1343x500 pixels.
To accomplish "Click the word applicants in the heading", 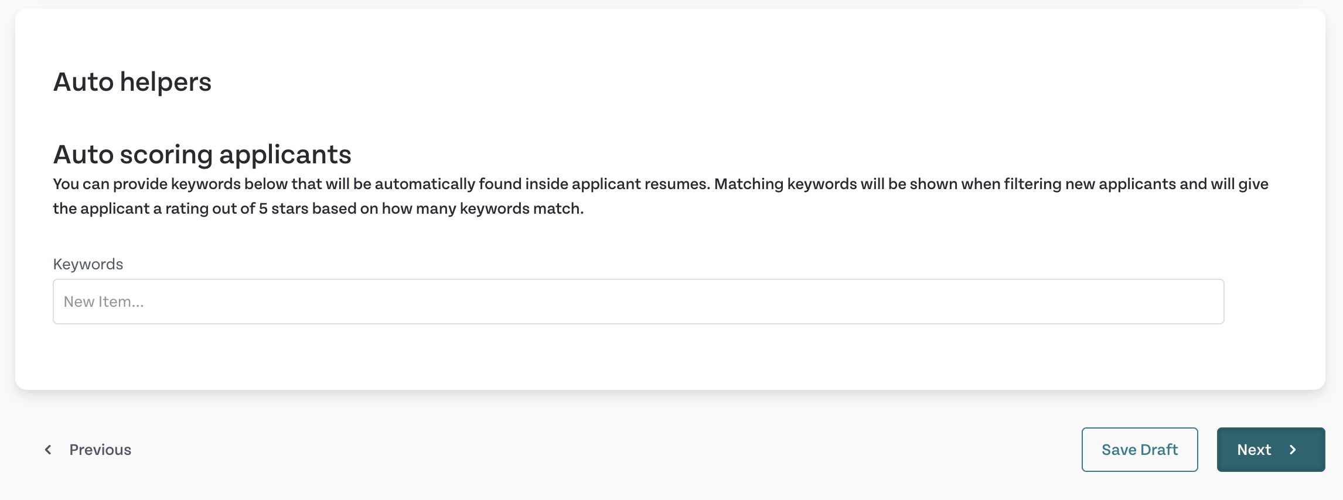I will click(285, 155).
